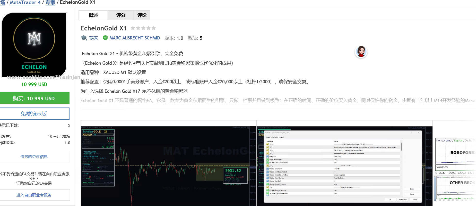Open the 评分 tab
The width and height of the screenshot is (476, 206).
121,15
